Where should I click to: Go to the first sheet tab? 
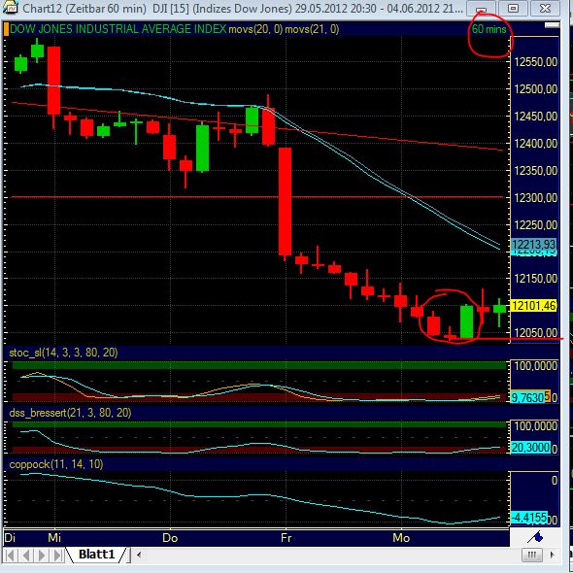coord(10,556)
